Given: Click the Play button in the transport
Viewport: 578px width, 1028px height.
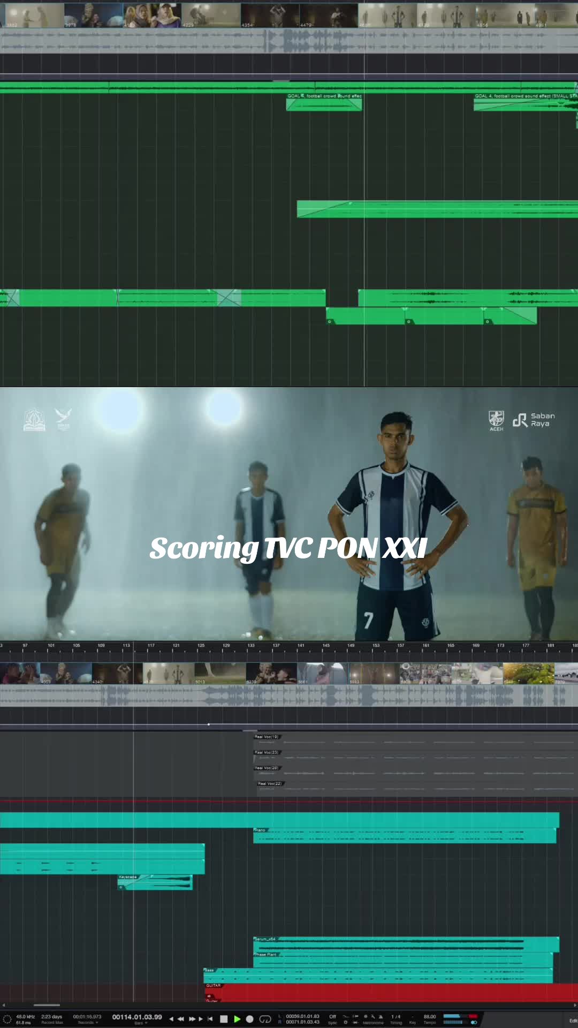Looking at the screenshot, I should click(237, 1019).
